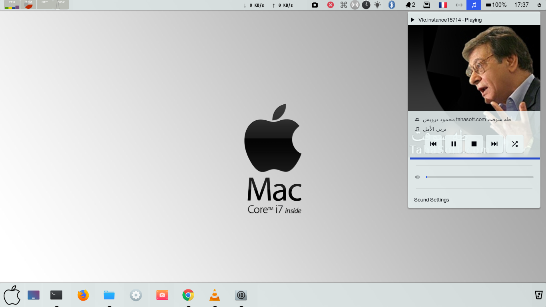The height and width of the screenshot is (307, 546).
Task: Click the double-arrow network icon
Action: click(x=459, y=5)
